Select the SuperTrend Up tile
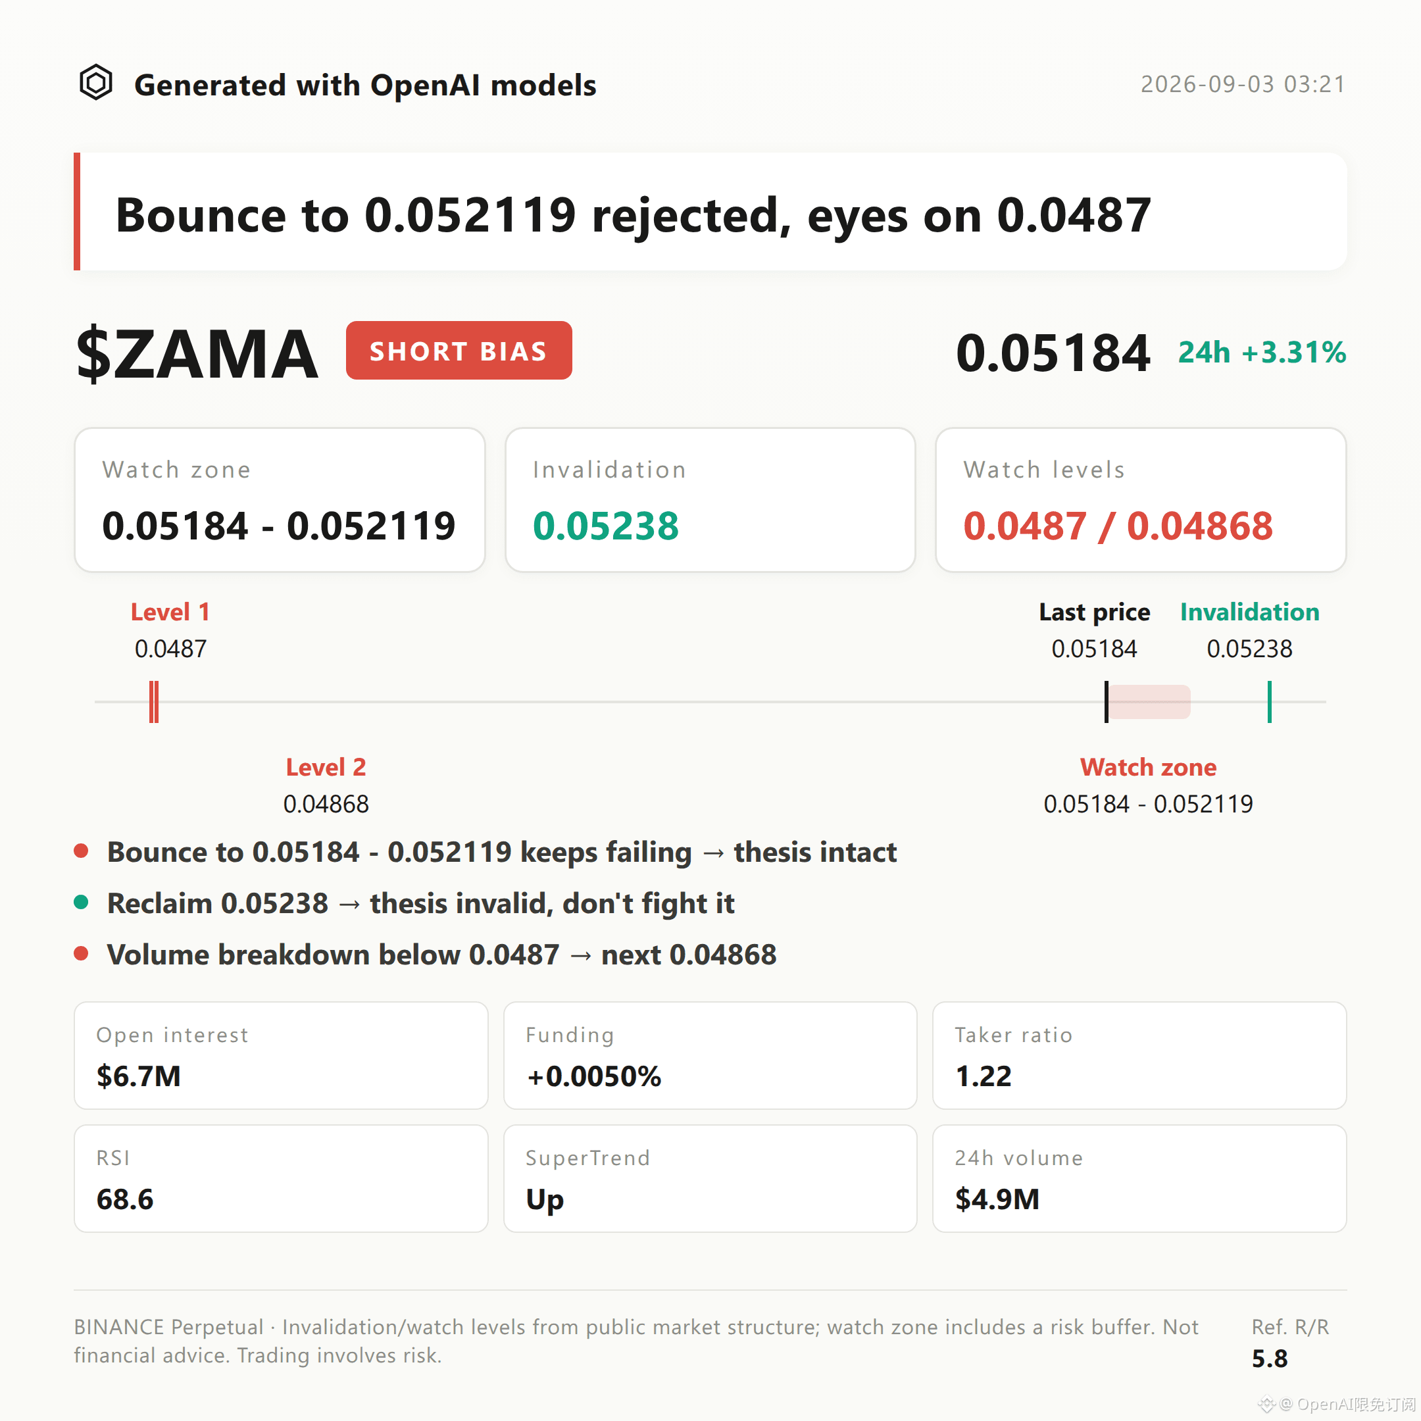This screenshot has height=1421, width=1421. 710,1178
